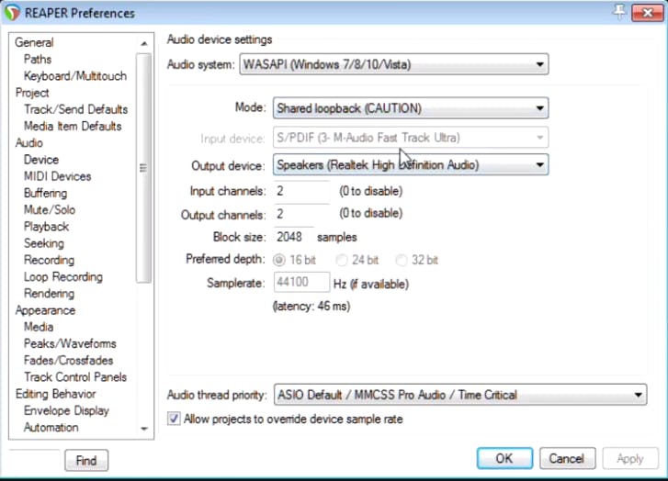668x481 pixels.
Task: Click the latency: 46 ms text
Action: [x=311, y=307]
